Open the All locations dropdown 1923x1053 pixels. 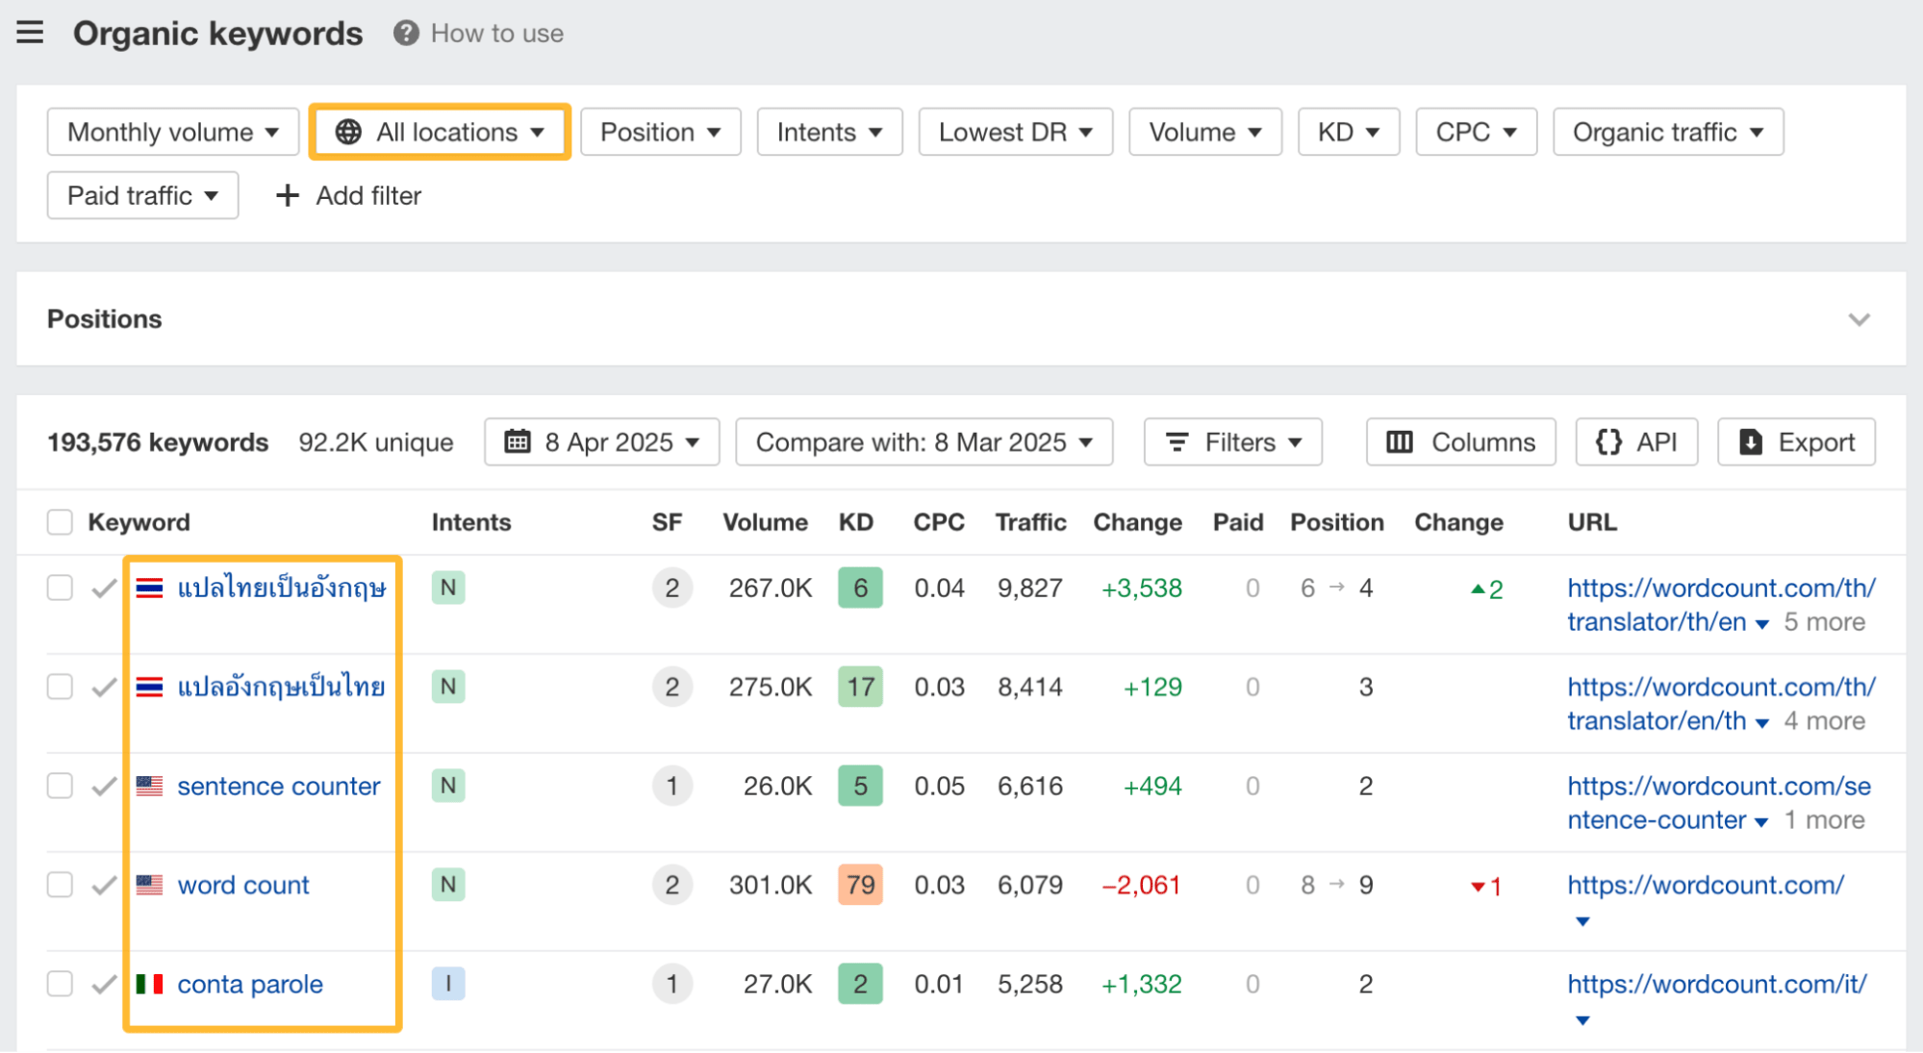[x=441, y=132]
